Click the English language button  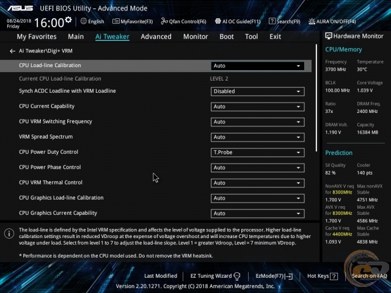(96, 21)
